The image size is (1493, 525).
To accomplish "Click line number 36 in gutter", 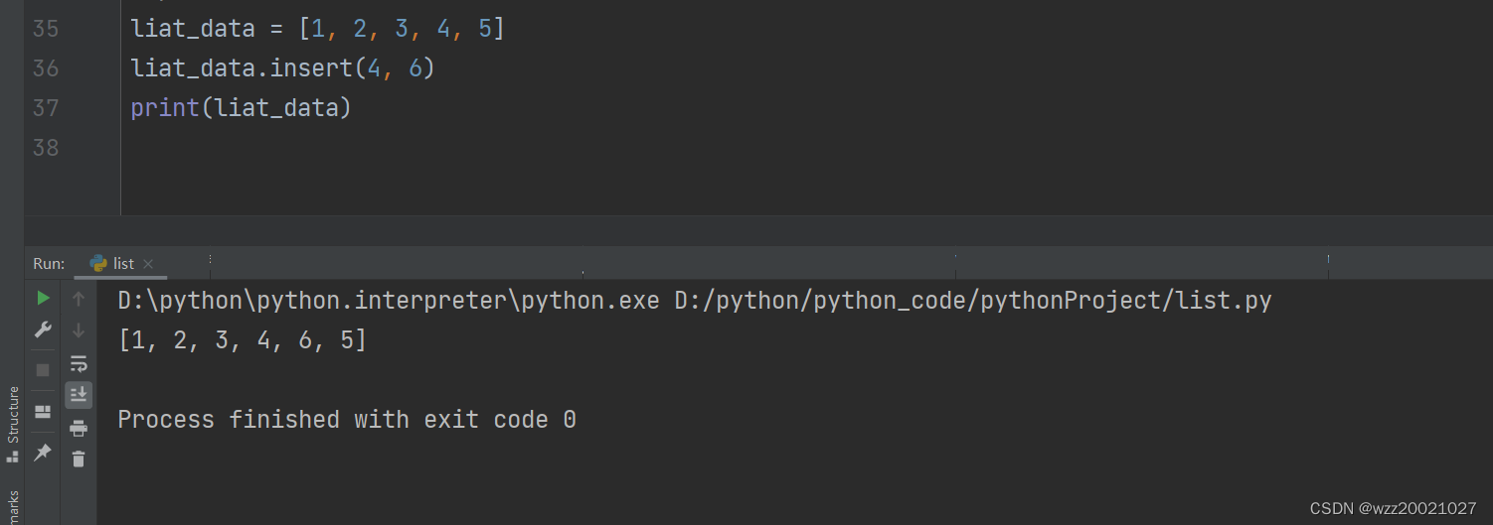I will tap(46, 68).
